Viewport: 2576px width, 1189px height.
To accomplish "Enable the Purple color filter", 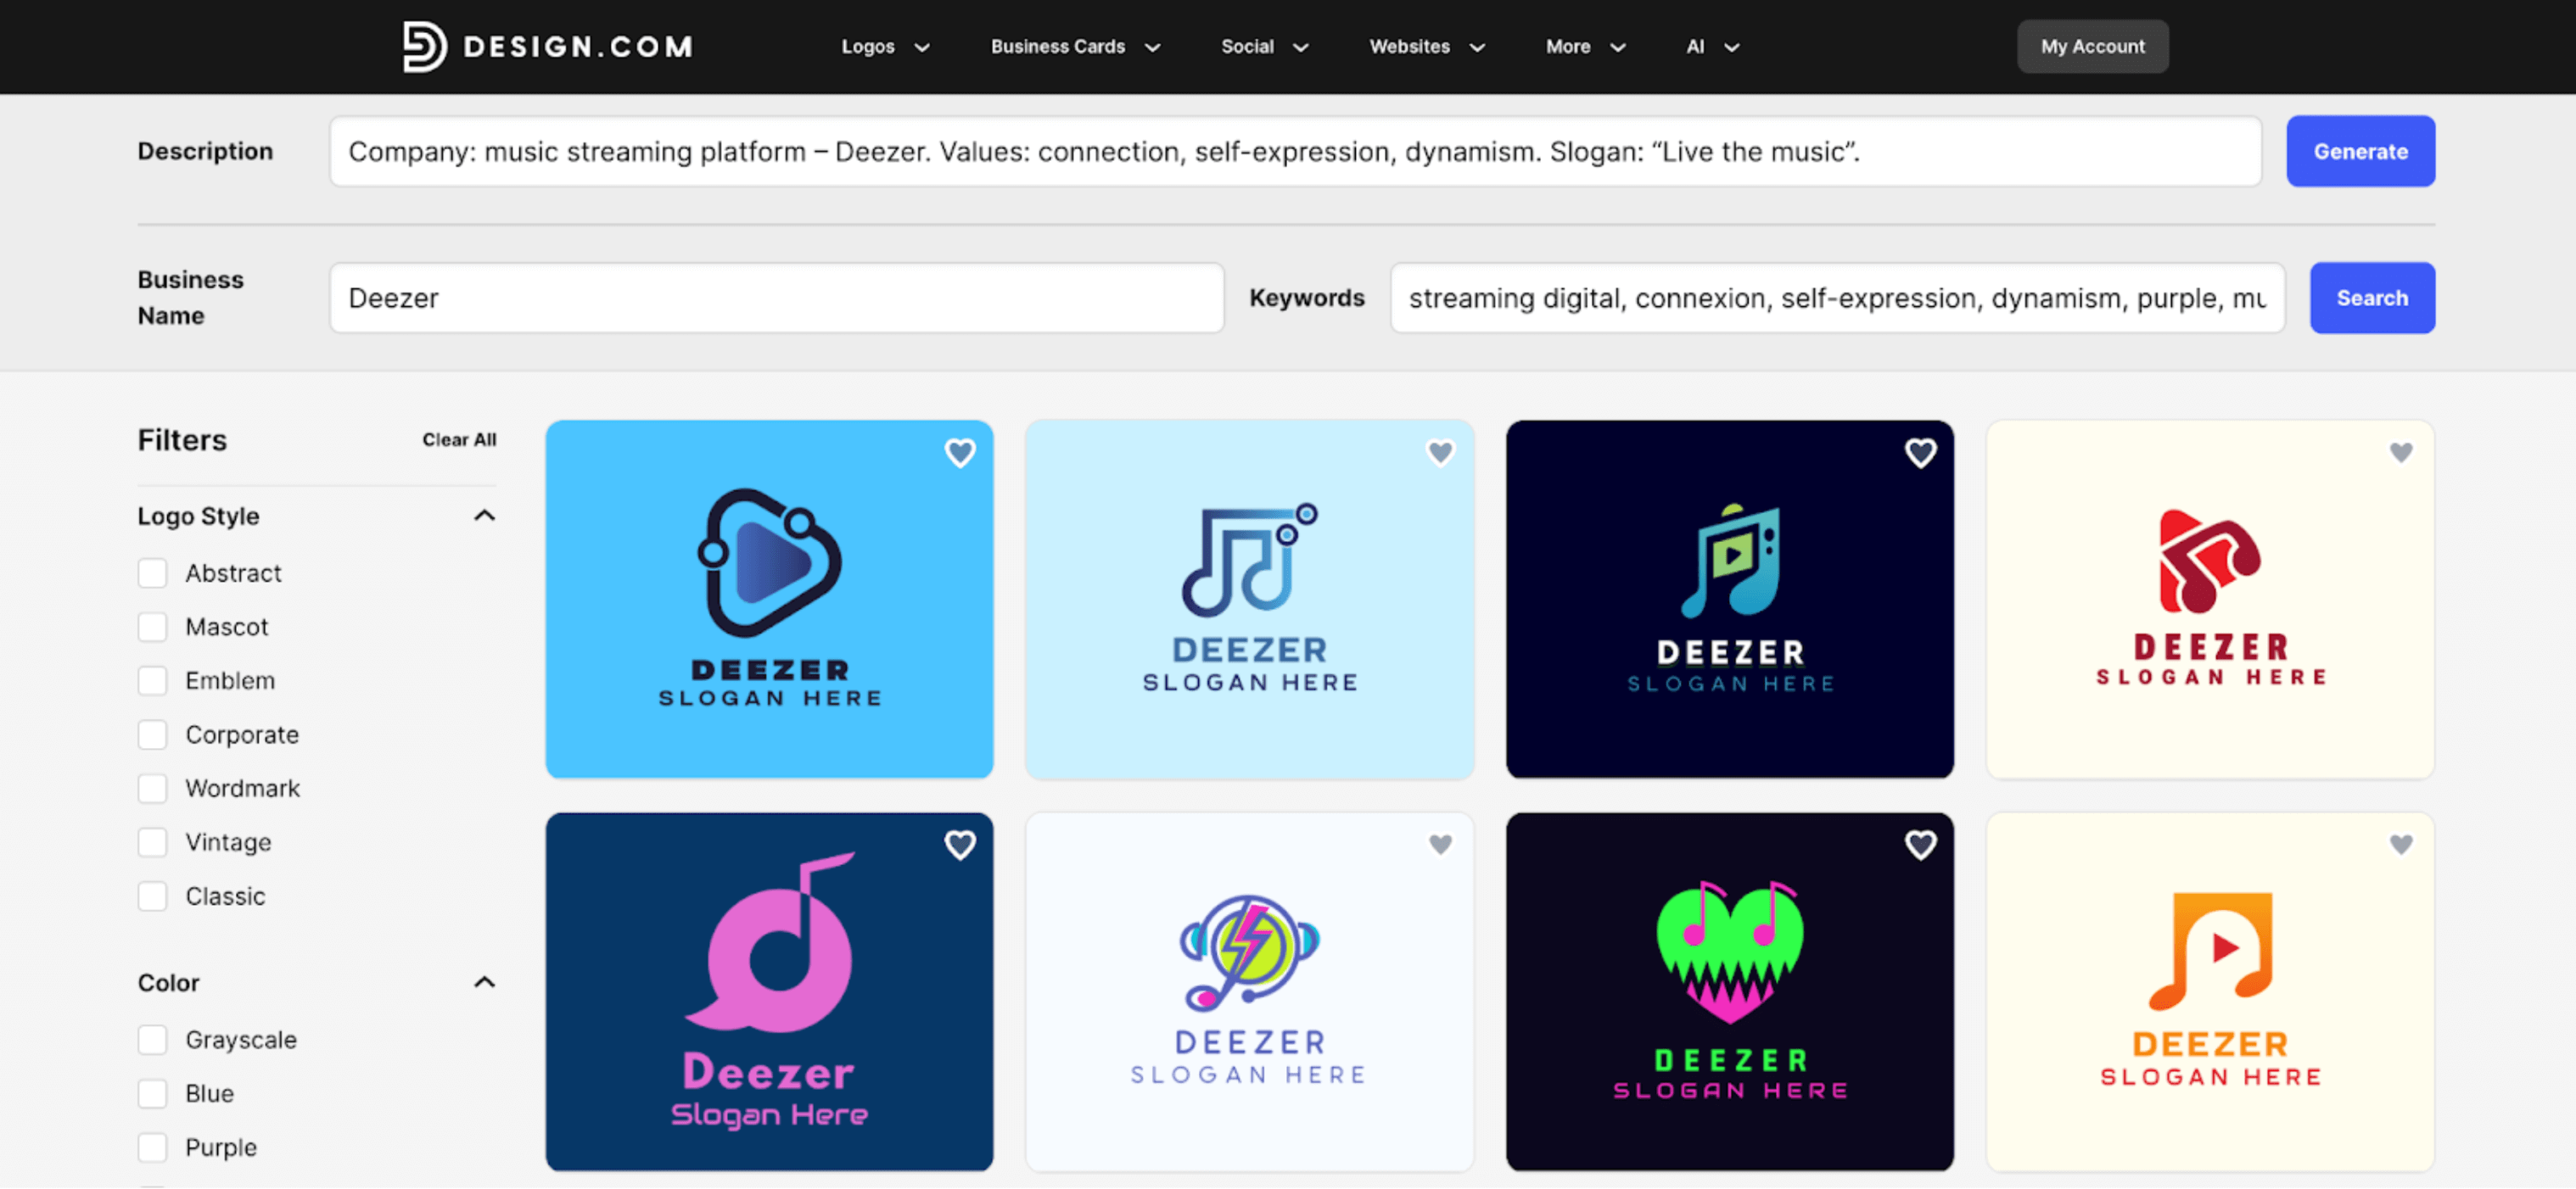I will click(152, 1147).
